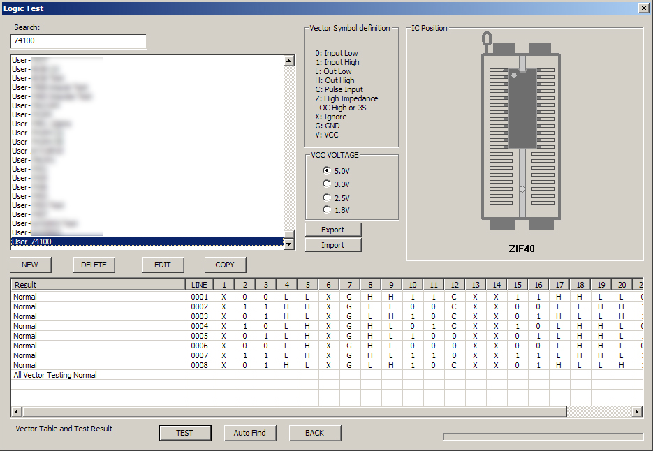Click COPY to duplicate the selected entry
The height and width of the screenshot is (451, 653).
point(225,265)
